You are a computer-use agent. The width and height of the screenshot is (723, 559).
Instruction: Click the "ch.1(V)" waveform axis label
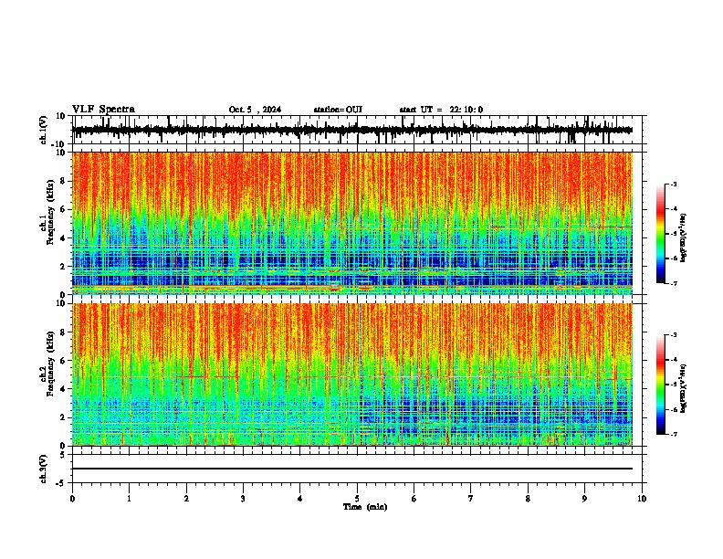(x=44, y=130)
